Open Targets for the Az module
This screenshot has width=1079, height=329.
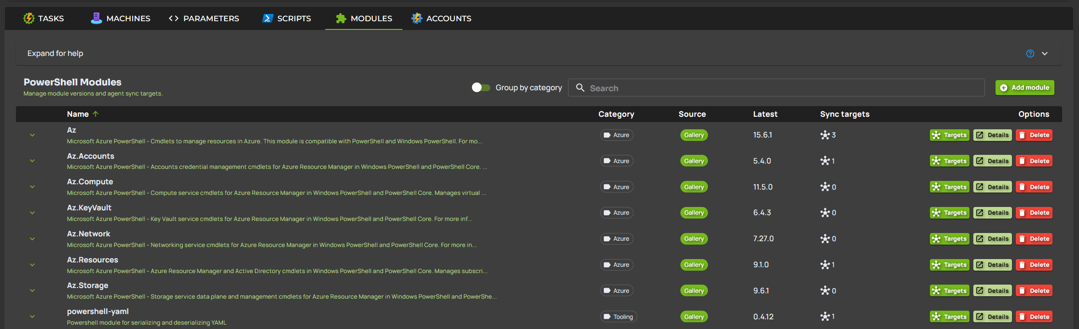[949, 135]
